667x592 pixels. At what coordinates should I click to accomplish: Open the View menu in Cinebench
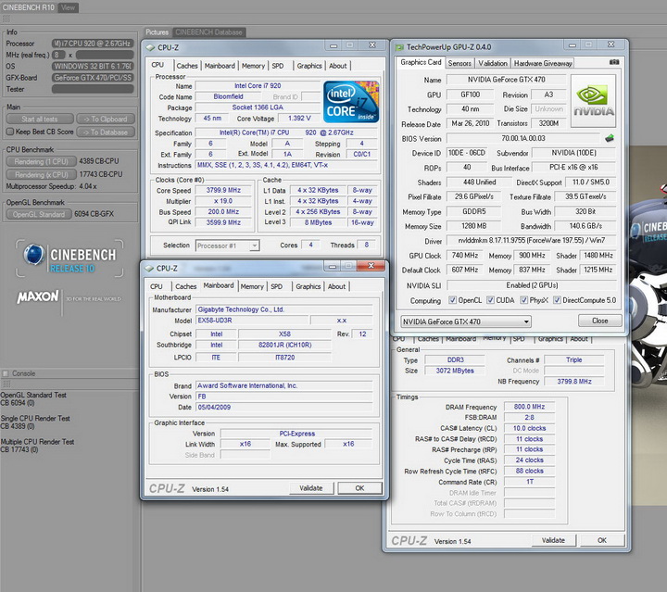pyautogui.click(x=68, y=7)
